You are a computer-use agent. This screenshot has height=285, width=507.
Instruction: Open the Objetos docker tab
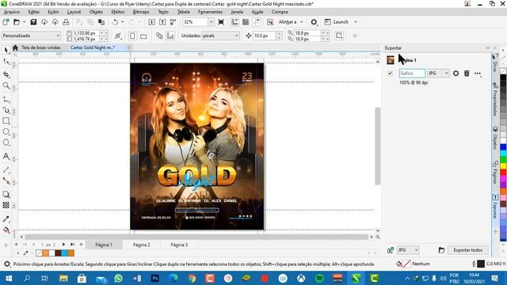click(x=495, y=138)
